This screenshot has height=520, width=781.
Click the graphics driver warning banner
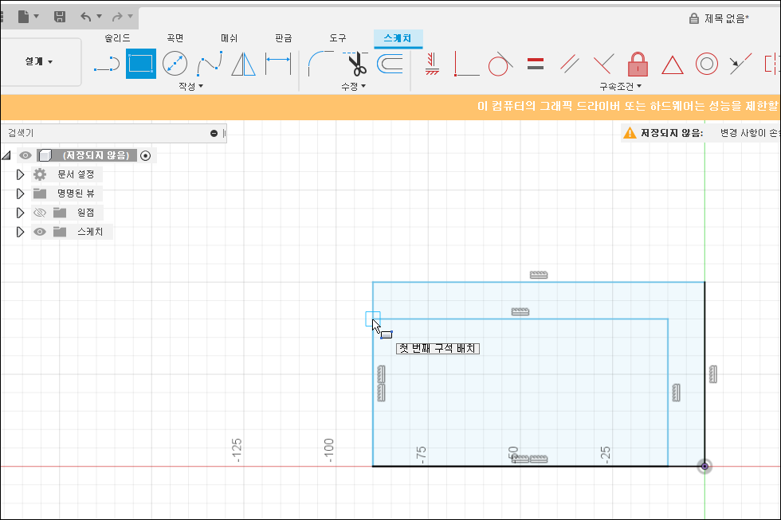[x=390, y=106]
